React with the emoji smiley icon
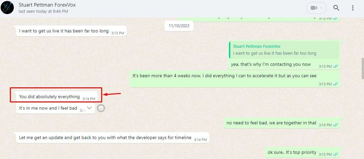This screenshot has height=159, width=364. coord(101,108)
